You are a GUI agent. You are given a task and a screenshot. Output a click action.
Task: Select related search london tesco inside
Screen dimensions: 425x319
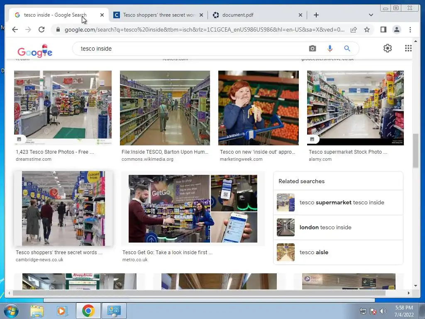338,227
